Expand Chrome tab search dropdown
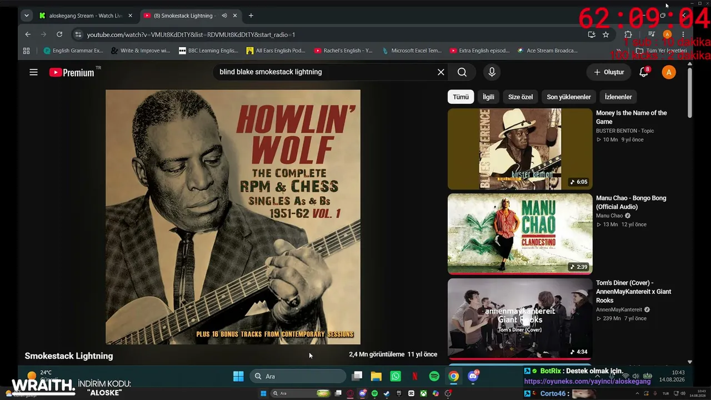The width and height of the screenshot is (711, 400). click(x=26, y=16)
